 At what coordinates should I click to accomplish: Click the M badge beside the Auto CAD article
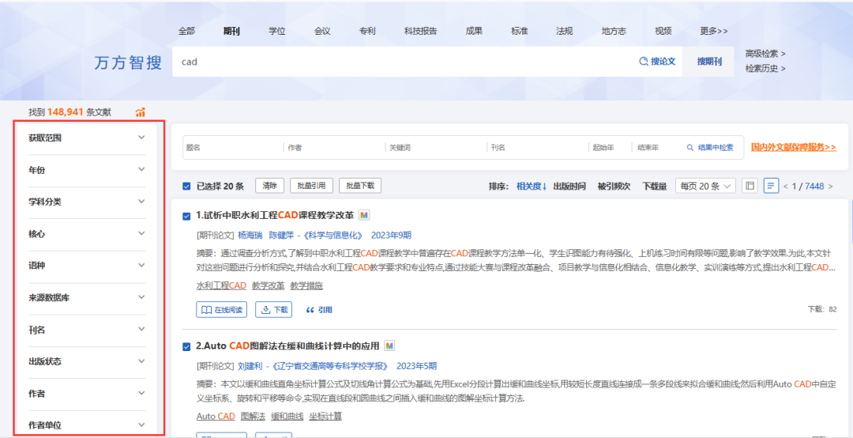click(x=389, y=345)
